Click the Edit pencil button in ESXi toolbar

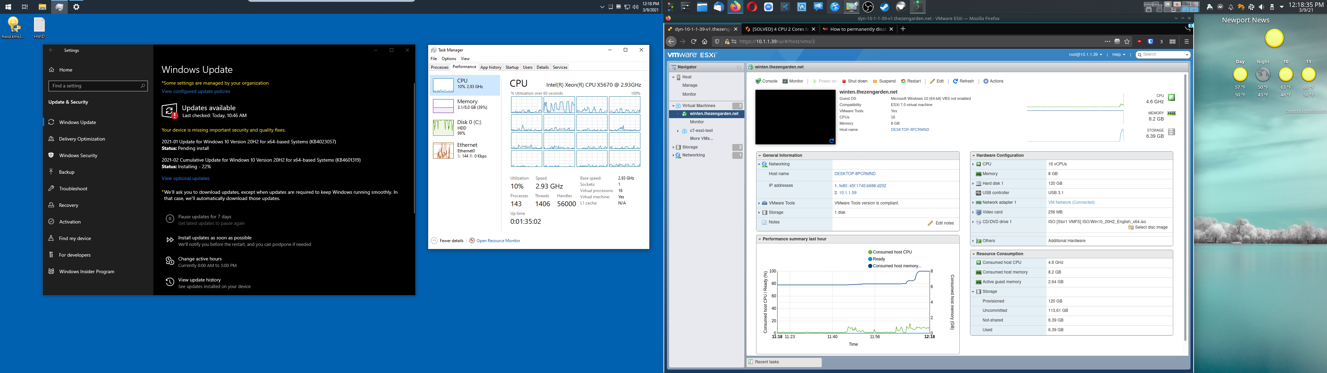(937, 82)
